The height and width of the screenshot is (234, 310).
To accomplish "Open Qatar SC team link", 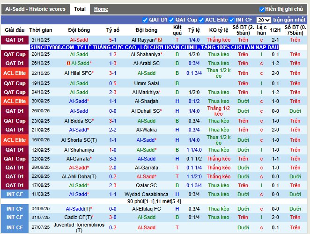I will (147, 185).
